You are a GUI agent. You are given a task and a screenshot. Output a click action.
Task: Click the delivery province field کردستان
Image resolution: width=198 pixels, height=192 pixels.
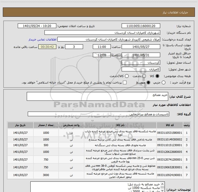(141, 63)
